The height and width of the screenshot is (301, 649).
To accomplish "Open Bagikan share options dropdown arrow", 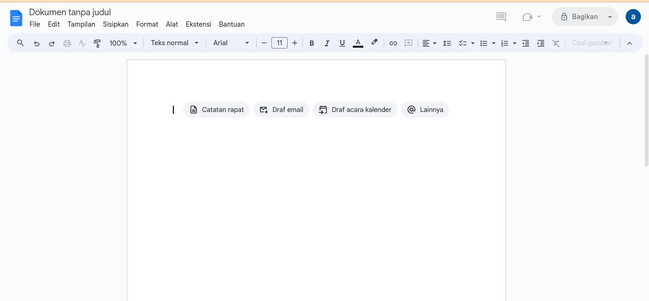I will (x=610, y=17).
